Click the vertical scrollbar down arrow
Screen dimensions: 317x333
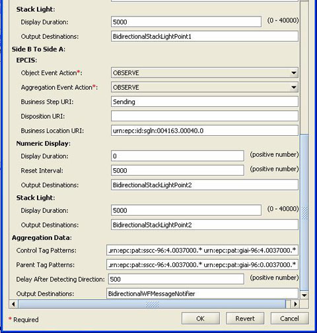[304, 295]
